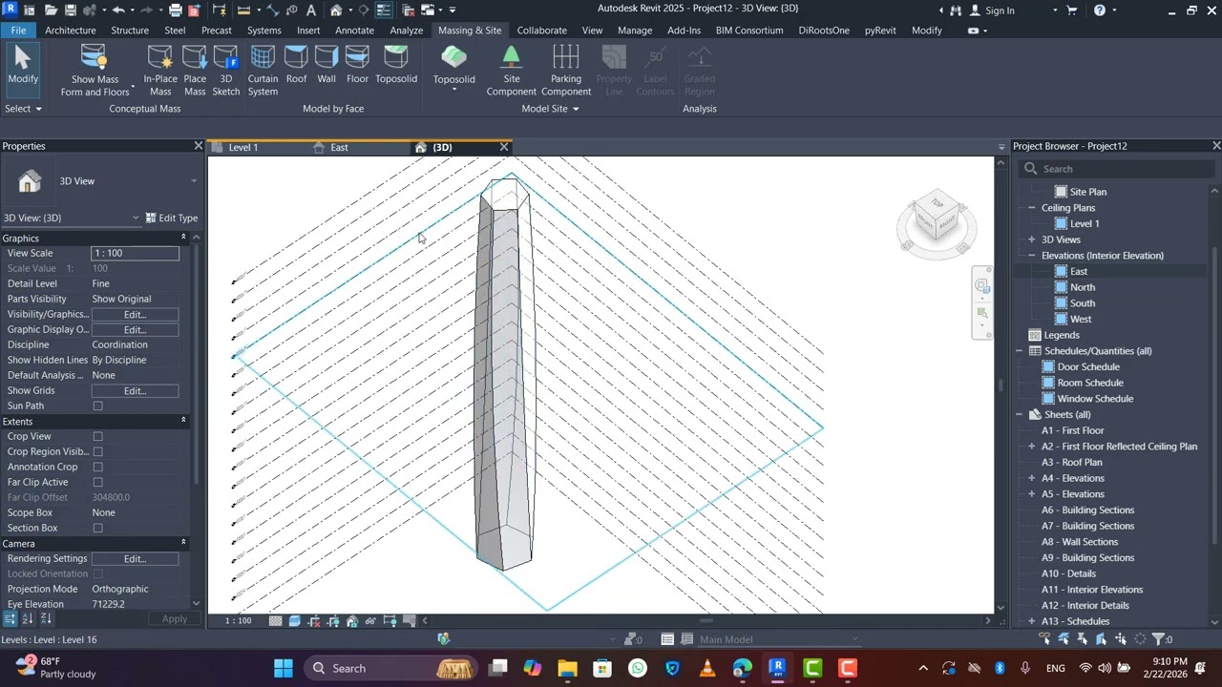Switch to the Annotate ribbon tab
1222x687 pixels.
[354, 31]
